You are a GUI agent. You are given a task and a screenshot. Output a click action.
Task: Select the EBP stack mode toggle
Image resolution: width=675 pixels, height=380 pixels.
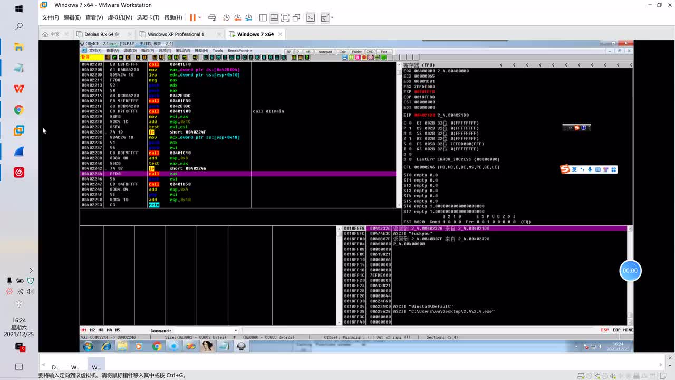(x=616, y=330)
